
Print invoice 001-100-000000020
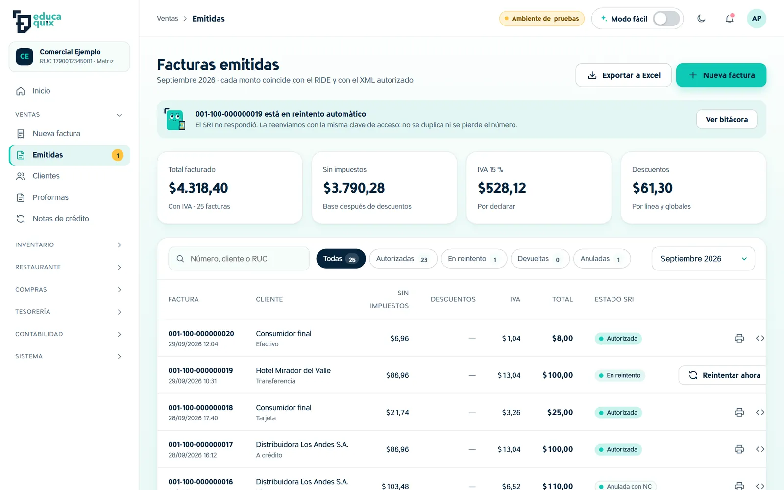click(739, 338)
